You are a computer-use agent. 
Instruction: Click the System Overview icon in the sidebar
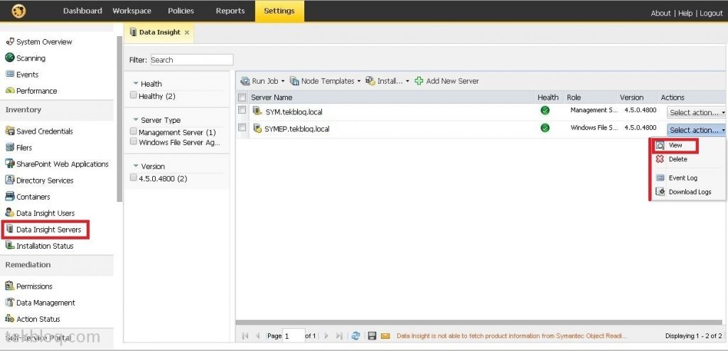(10, 42)
